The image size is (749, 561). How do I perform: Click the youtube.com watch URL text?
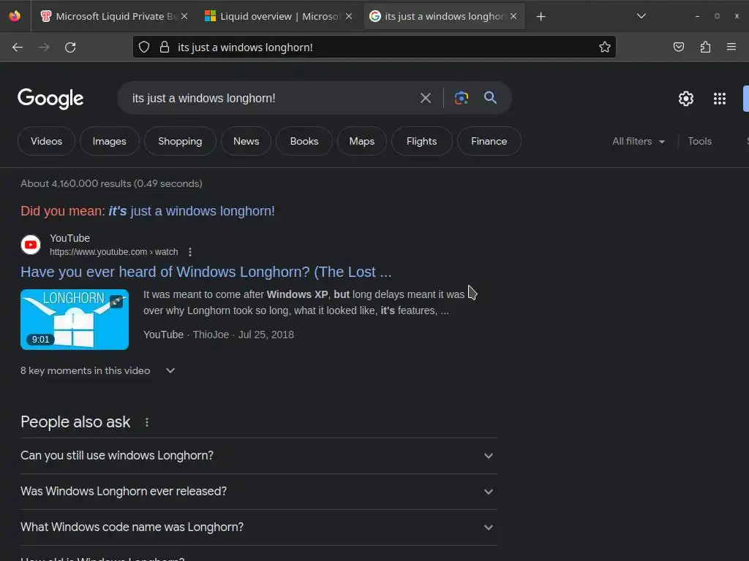click(x=113, y=252)
